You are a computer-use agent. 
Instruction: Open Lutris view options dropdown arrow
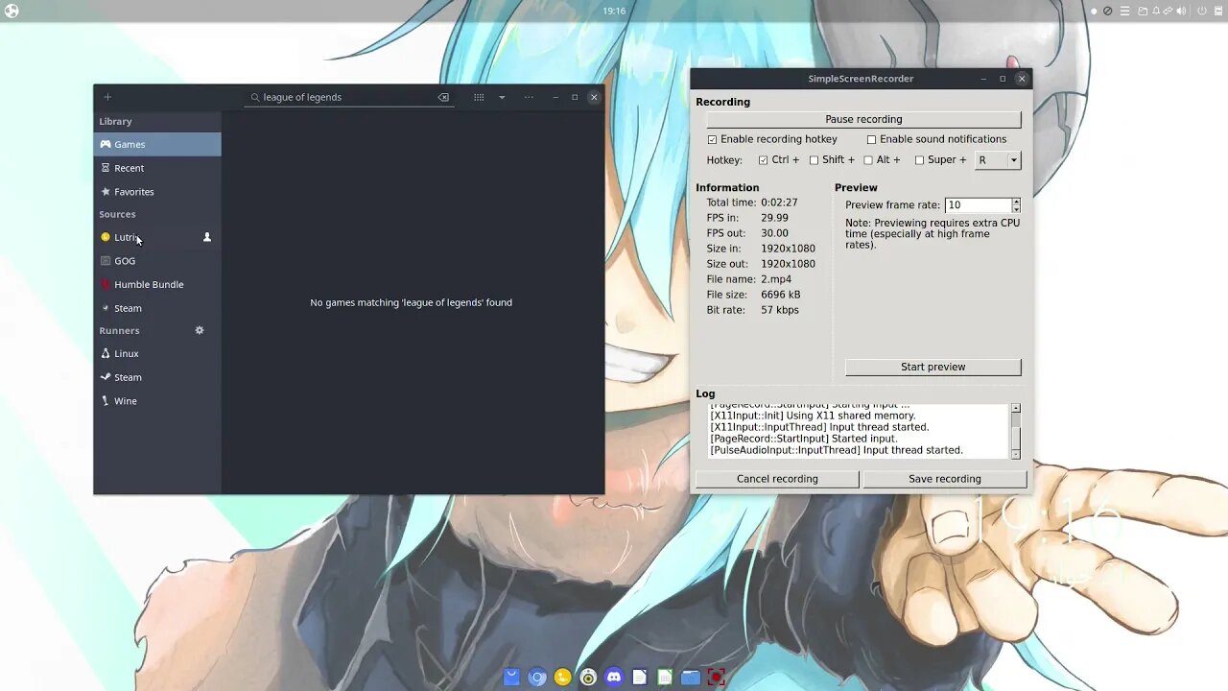pyautogui.click(x=502, y=97)
